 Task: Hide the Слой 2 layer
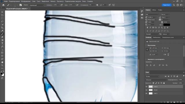(x=147, y=87)
